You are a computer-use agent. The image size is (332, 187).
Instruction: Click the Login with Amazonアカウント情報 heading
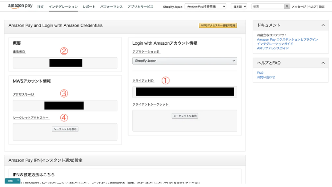point(165,43)
